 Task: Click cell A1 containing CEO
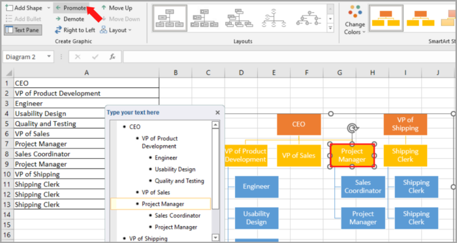[86, 83]
